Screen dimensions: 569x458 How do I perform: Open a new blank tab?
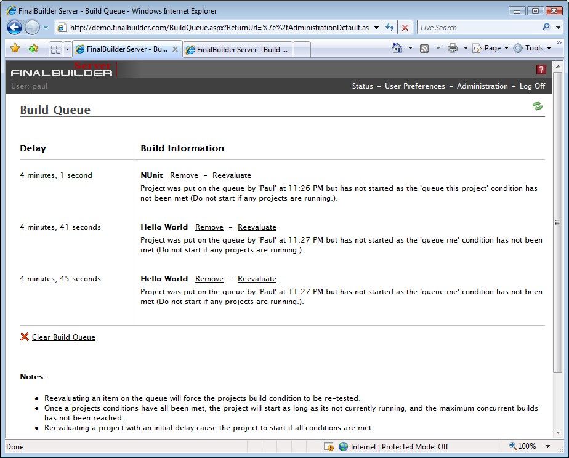(x=302, y=50)
